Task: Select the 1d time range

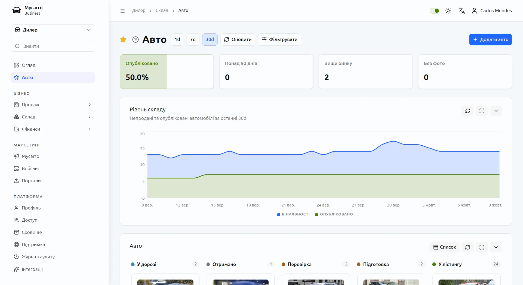Action: [177, 40]
